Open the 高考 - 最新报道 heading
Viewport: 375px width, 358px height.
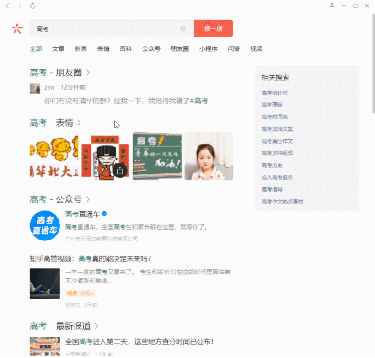(x=60, y=326)
